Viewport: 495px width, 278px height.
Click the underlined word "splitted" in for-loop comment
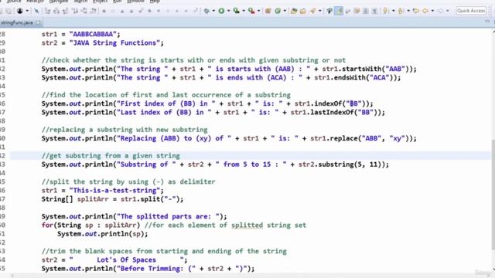[x=247, y=225]
